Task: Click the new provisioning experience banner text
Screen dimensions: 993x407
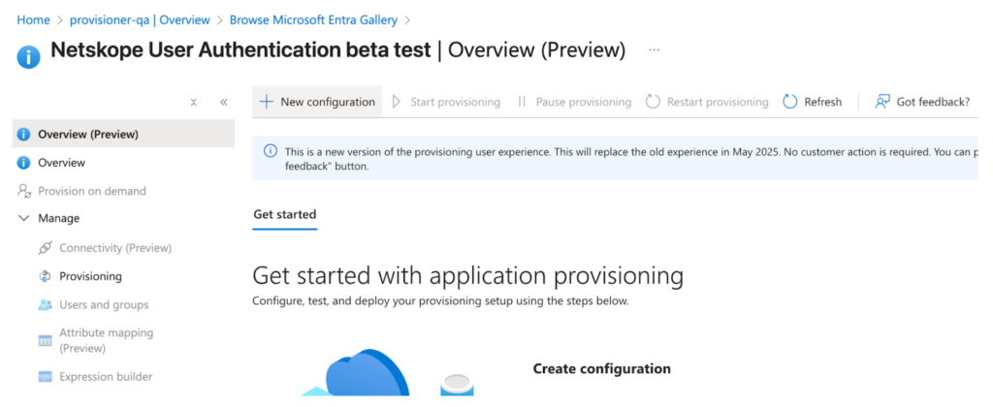Action: click(631, 159)
